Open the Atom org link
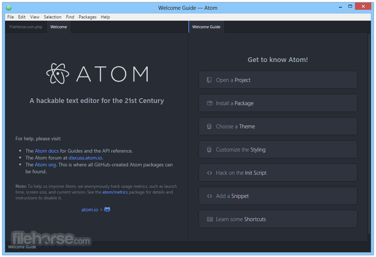The width and height of the screenshot is (376, 257). point(45,165)
